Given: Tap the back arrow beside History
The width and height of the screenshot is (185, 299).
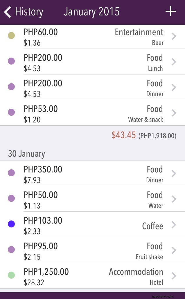Looking at the screenshot, I should click(7, 12).
